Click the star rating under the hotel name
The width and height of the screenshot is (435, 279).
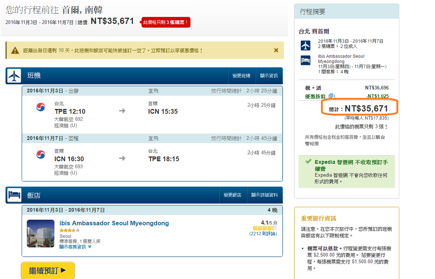(x=69, y=231)
